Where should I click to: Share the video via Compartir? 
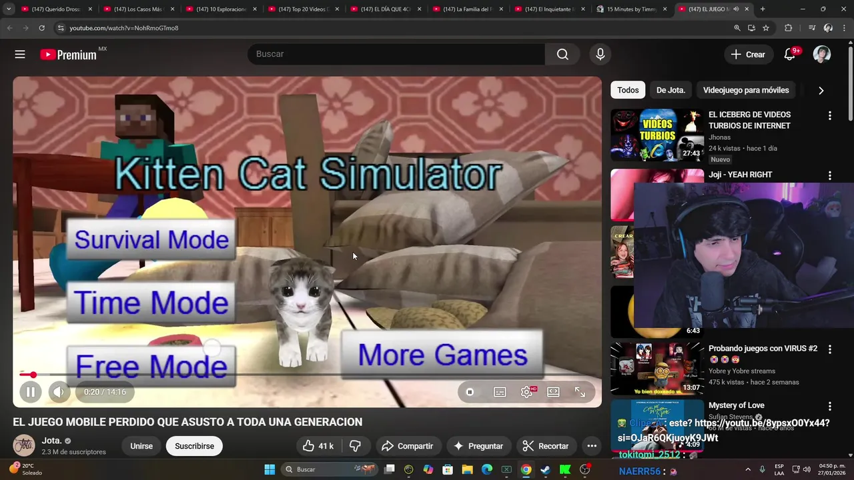(x=407, y=446)
